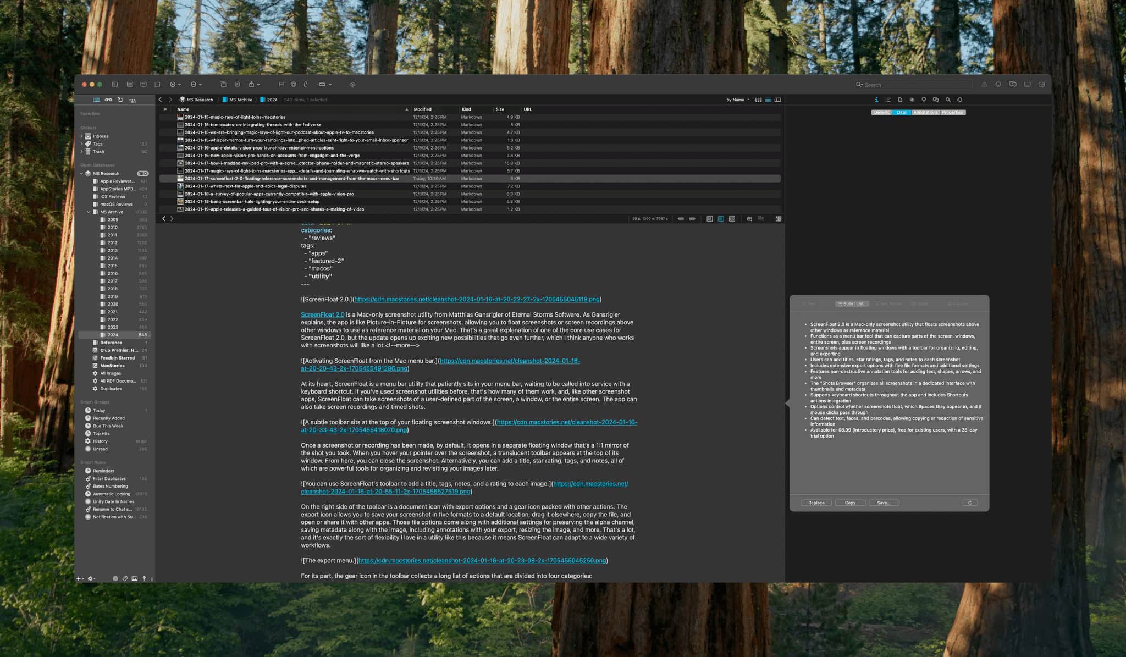Open the document inspector icon
The image size is (1126, 657).
coord(900,100)
